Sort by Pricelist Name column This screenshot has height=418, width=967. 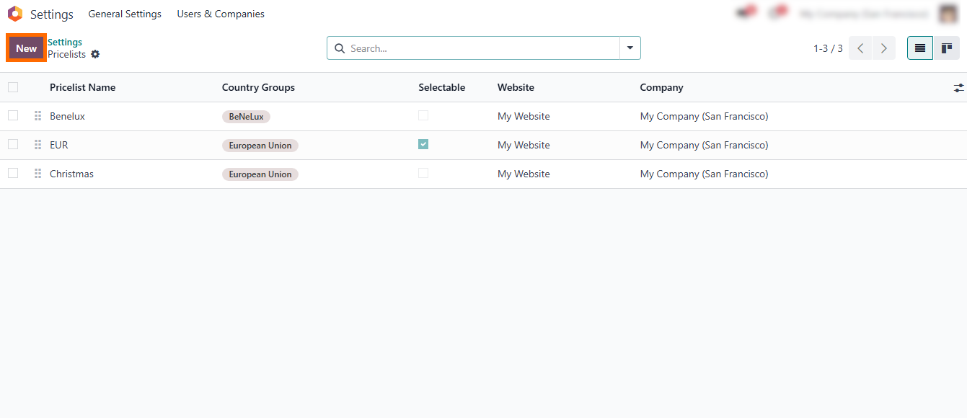(x=82, y=87)
